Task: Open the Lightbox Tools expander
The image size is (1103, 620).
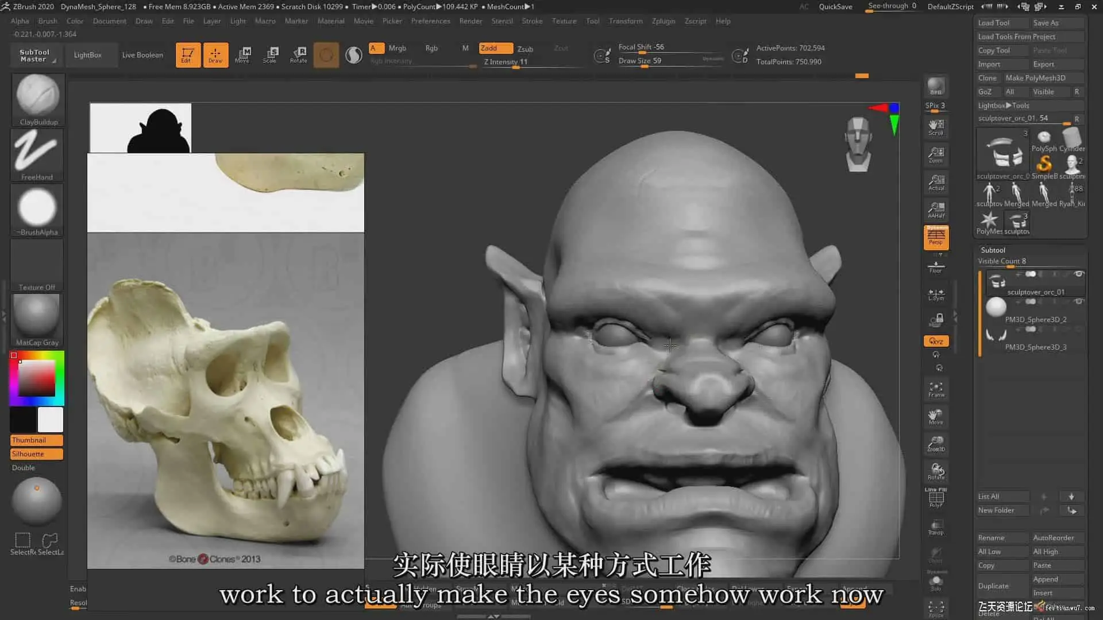Action: (1003, 106)
